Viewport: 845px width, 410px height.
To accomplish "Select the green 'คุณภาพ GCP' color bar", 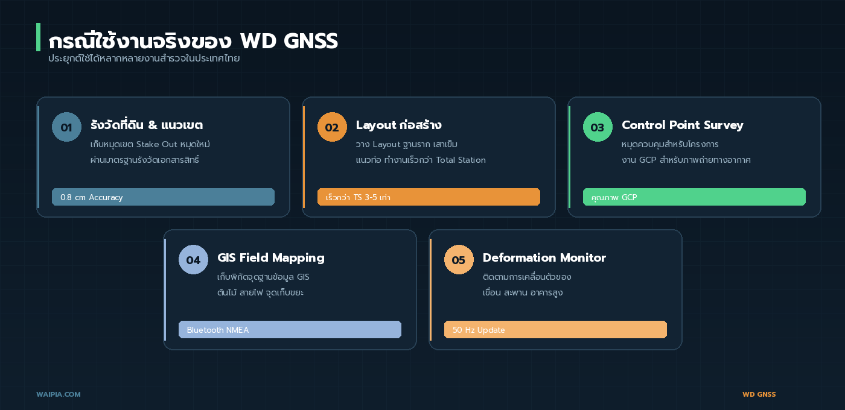I will coord(694,197).
